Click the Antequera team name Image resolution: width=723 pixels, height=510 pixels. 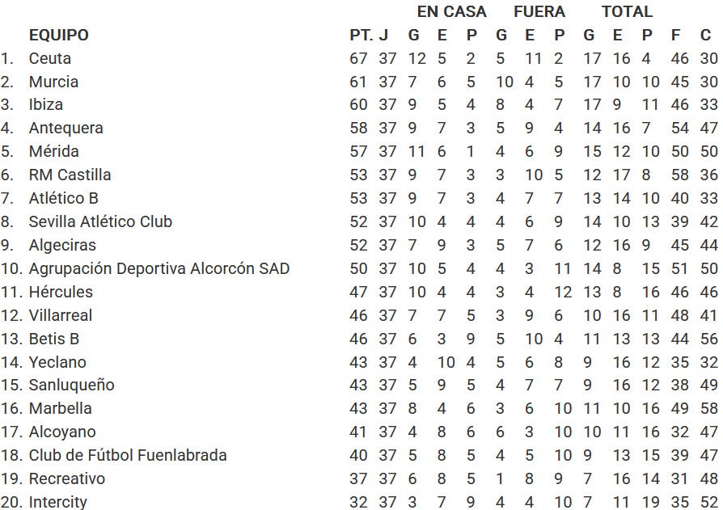(66, 128)
